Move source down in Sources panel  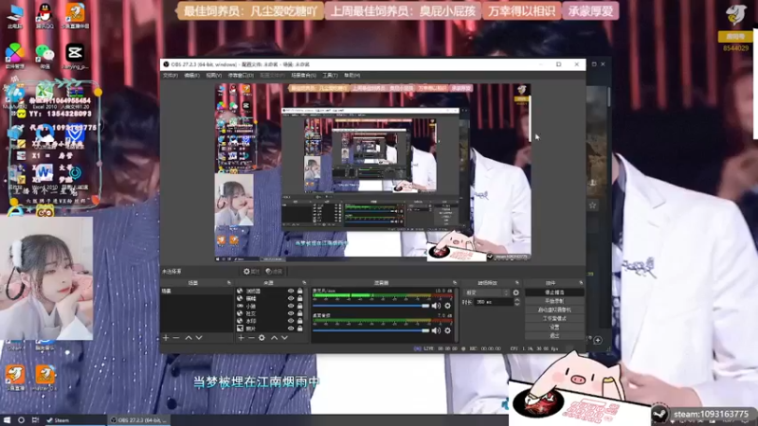point(284,338)
